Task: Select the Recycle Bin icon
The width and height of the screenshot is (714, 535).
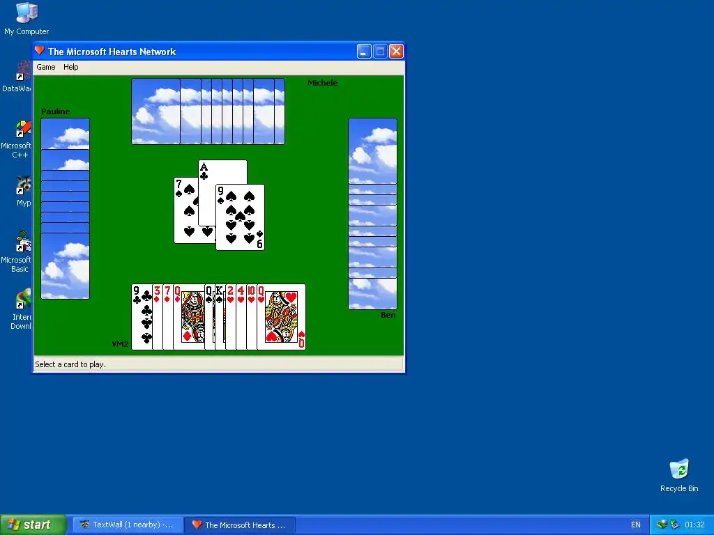Action: 679,475
